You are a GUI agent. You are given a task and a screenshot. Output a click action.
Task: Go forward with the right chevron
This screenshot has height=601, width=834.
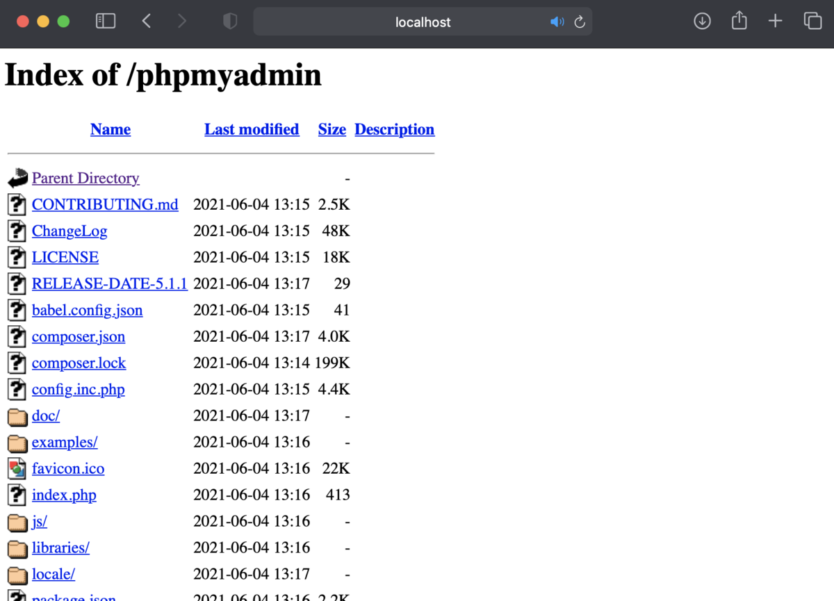click(182, 22)
